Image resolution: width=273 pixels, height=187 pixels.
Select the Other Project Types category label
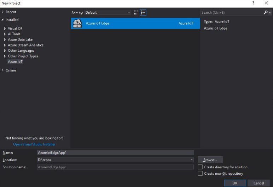click(23, 56)
